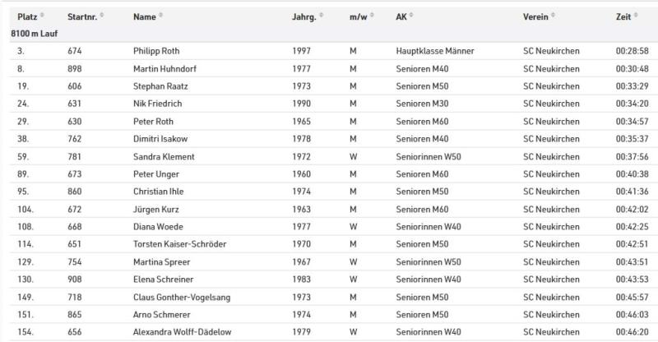Click on Sandra Klement's name
Image resolution: width=658 pixels, height=342 pixels.
click(x=164, y=157)
